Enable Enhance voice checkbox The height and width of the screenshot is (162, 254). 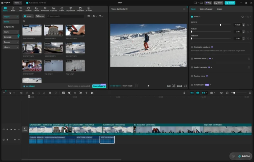tap(192, 59)
